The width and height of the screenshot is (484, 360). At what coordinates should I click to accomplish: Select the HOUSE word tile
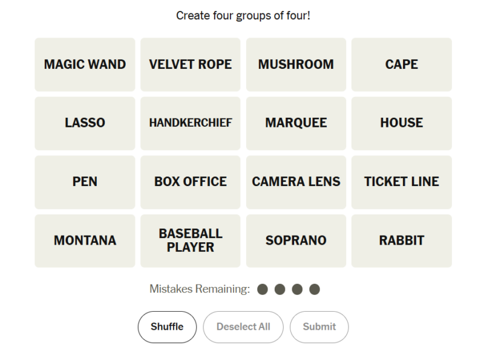click(x=401, y=123)
